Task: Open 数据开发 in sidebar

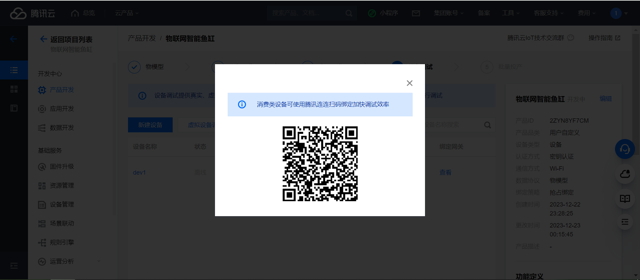Action: tap(62, 128)
